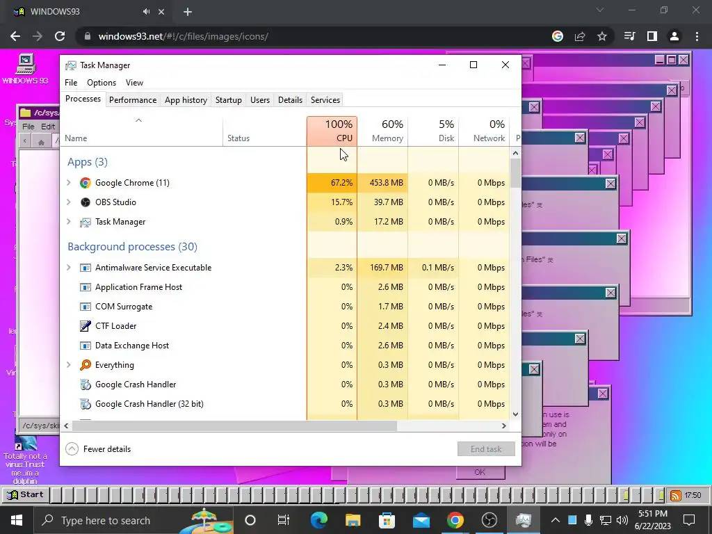
Task: Show hidden icons in the system tray
Action: coord(555,520)
